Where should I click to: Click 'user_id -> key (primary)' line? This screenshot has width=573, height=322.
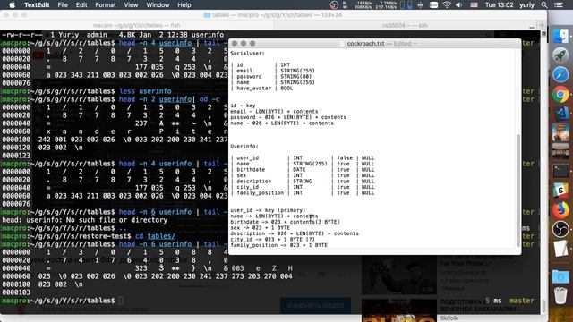pos(268,210)
